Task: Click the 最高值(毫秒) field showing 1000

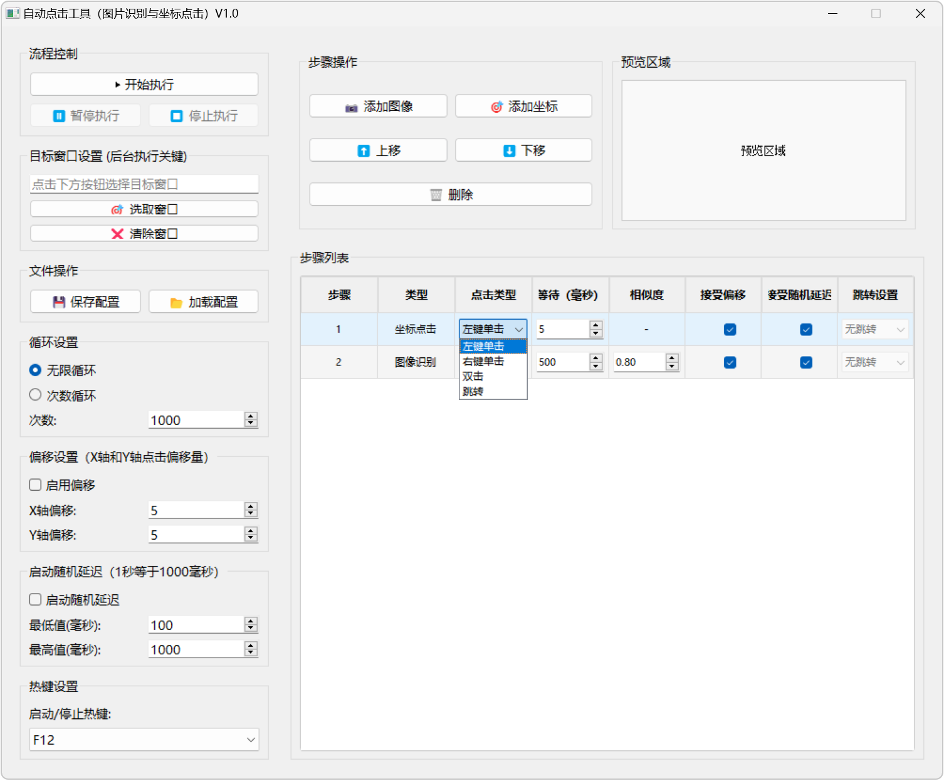Action: (196, 649)
